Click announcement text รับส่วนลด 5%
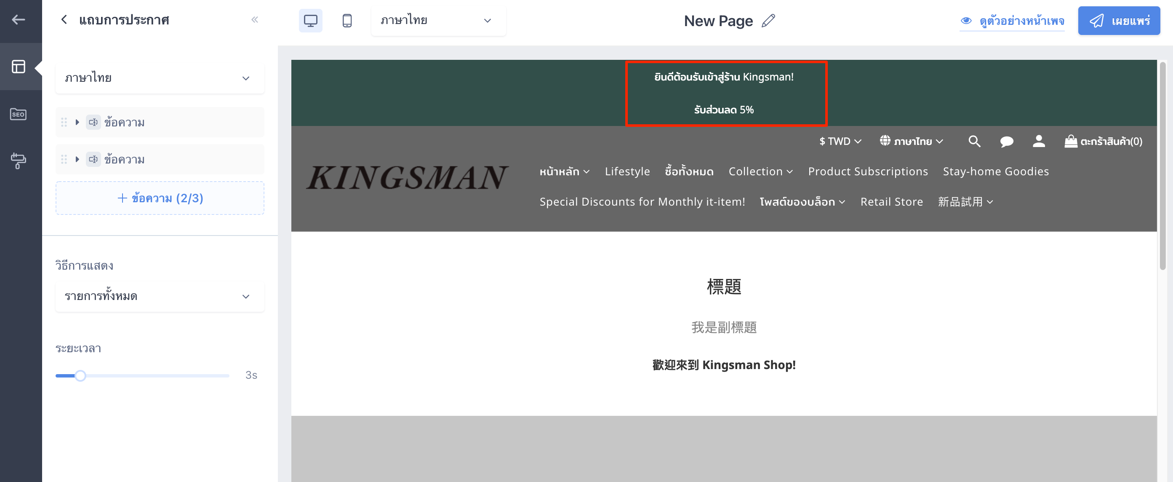Screen dimensions: 1173x482 [724, 110]
